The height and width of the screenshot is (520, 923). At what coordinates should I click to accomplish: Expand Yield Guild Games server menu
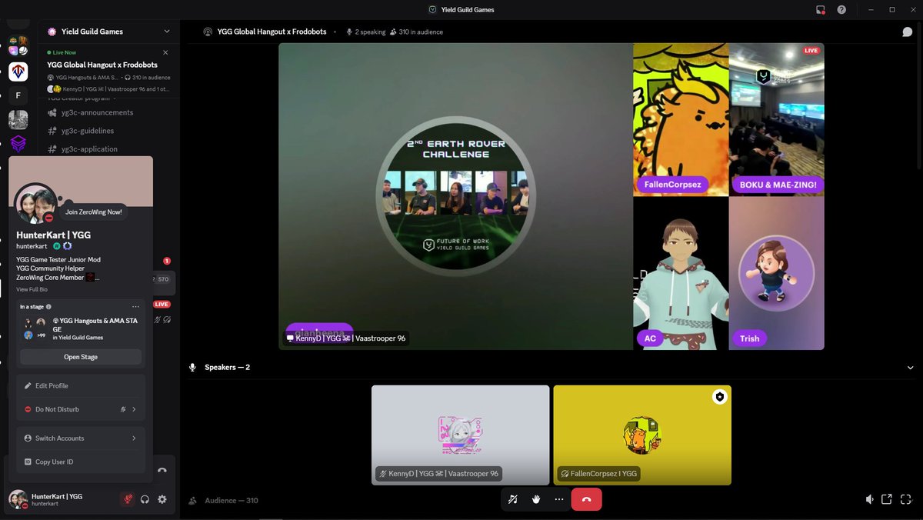click(x=167, y=32)
